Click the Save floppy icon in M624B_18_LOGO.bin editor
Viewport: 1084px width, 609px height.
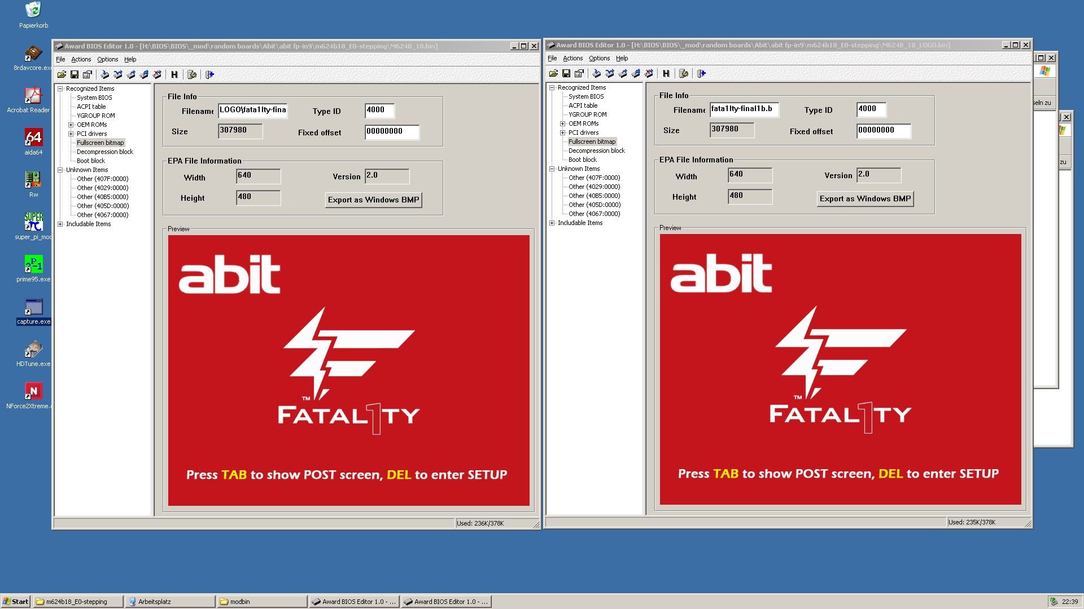click(x=566, y=73)
